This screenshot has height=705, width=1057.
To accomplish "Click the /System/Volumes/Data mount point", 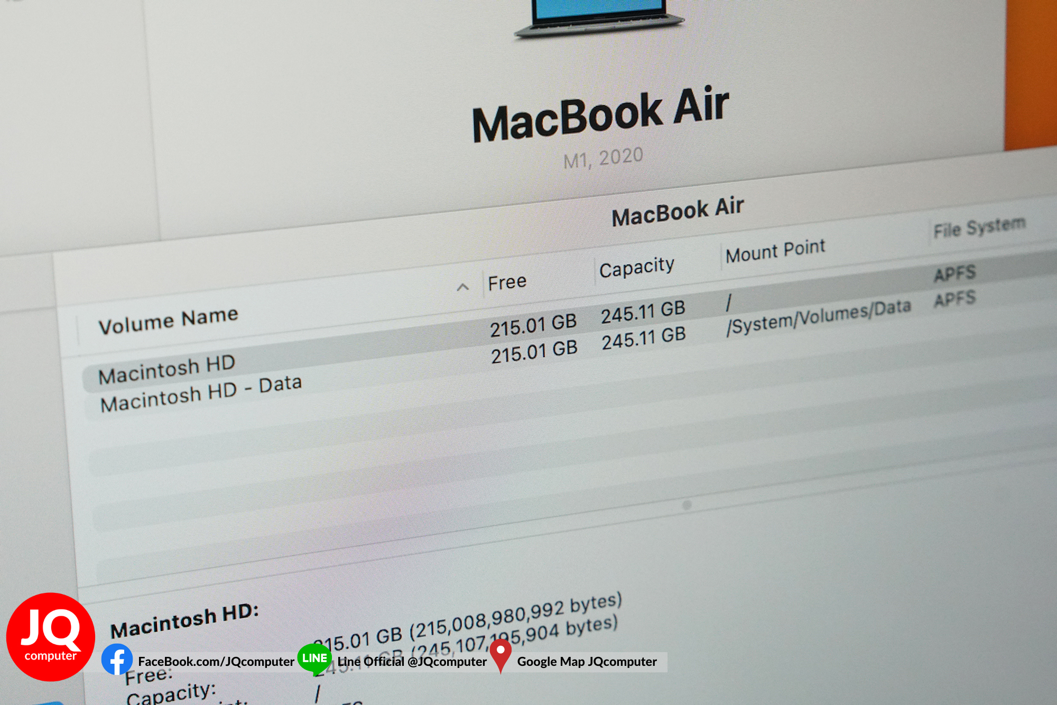I will tap(819, 317).
